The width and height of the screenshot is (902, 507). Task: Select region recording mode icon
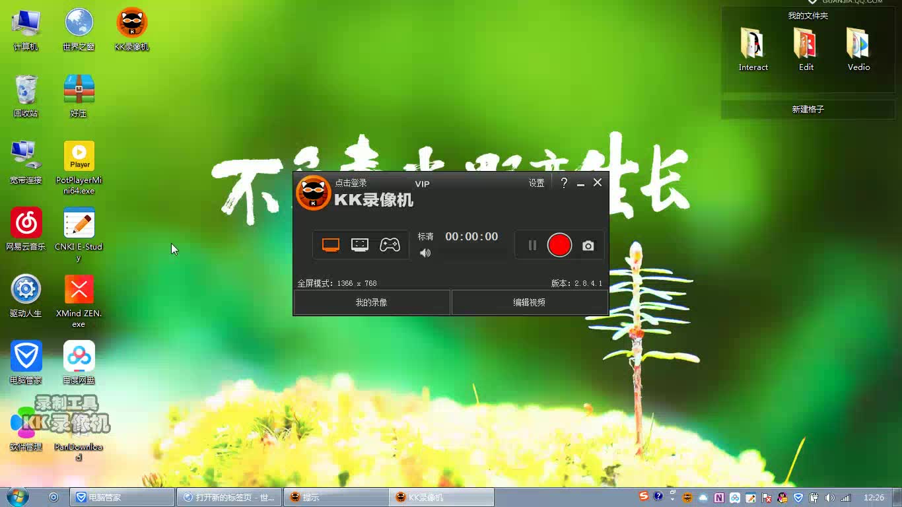coord(360,245)
